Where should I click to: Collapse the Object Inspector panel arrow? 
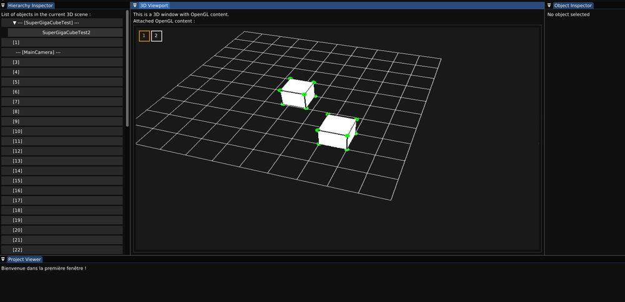point(549,6)
